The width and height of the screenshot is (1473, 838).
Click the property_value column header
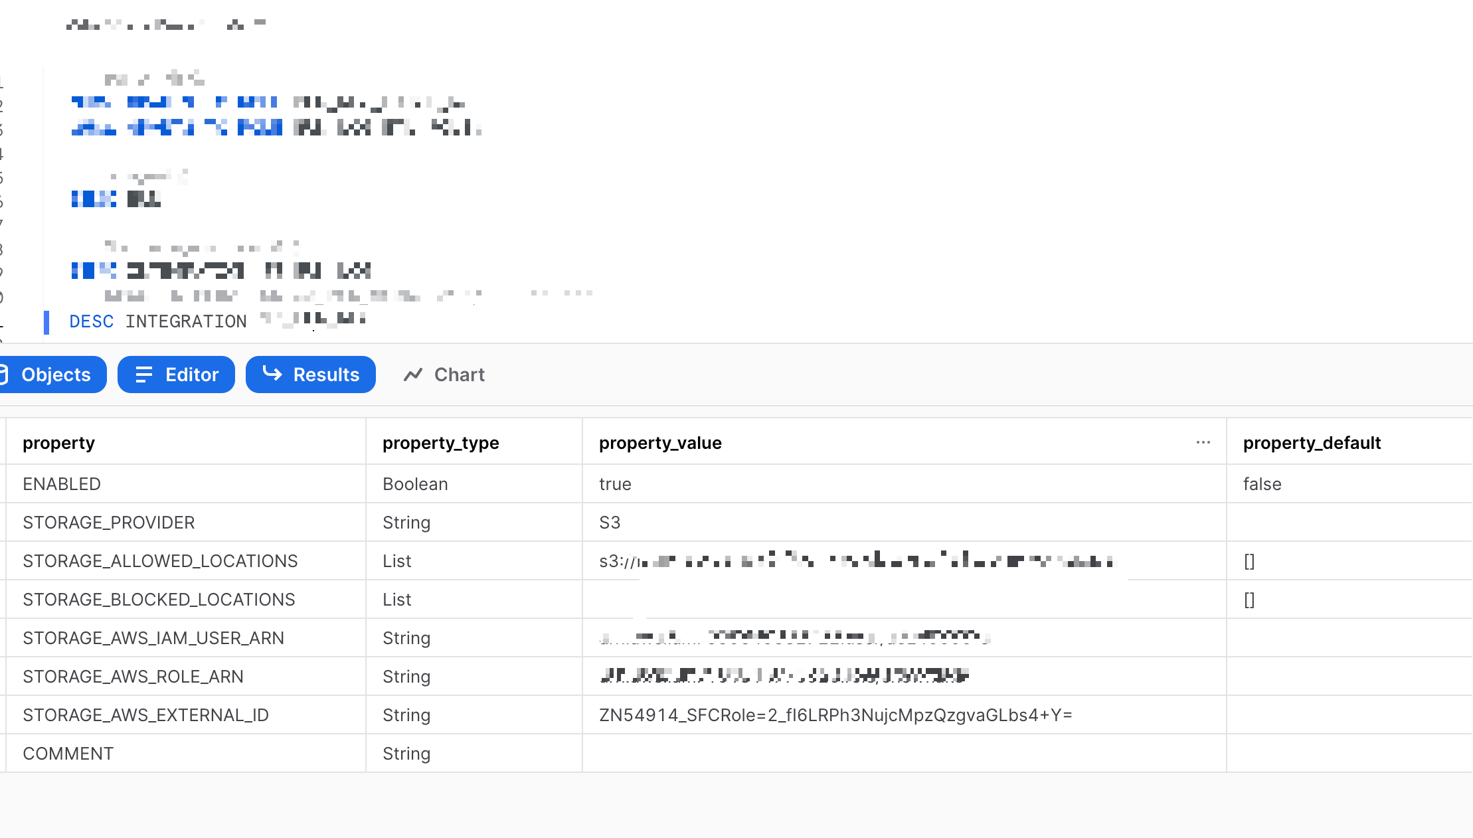(659, 443)
